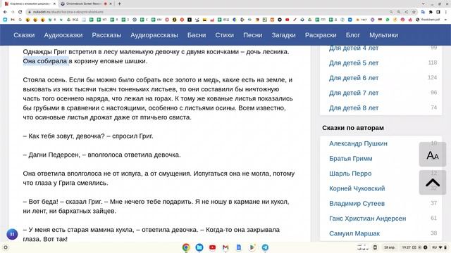Open Gmail from the shelf
The image size is (451, 253).
click(x=225, y=247)
